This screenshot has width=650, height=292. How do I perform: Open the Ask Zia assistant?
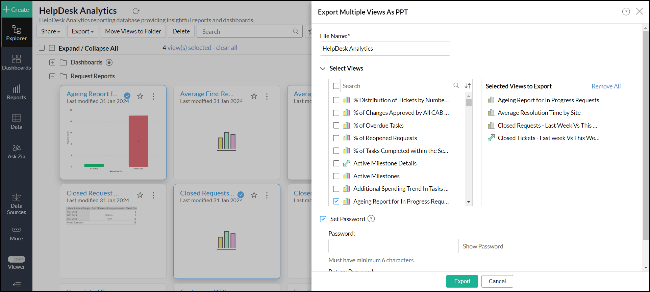pos(16,152)
